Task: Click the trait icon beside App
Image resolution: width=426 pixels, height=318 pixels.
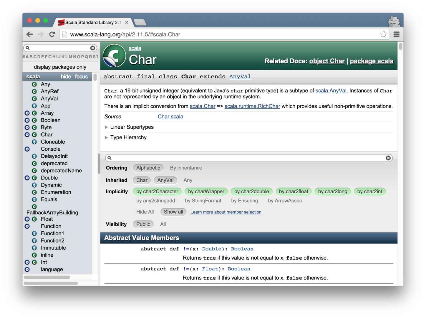Action: 34,106
